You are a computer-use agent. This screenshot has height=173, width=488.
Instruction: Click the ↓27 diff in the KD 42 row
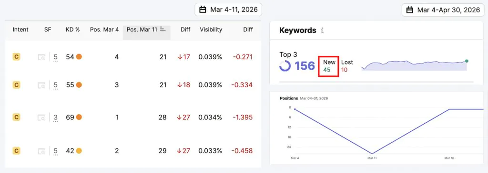point(183,151)
